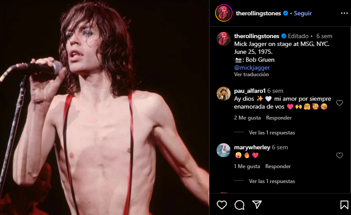Open pau_alfaro1's avatar
Image resolution: width=351 pixels, height=215 pixels.
click(224, 94)
